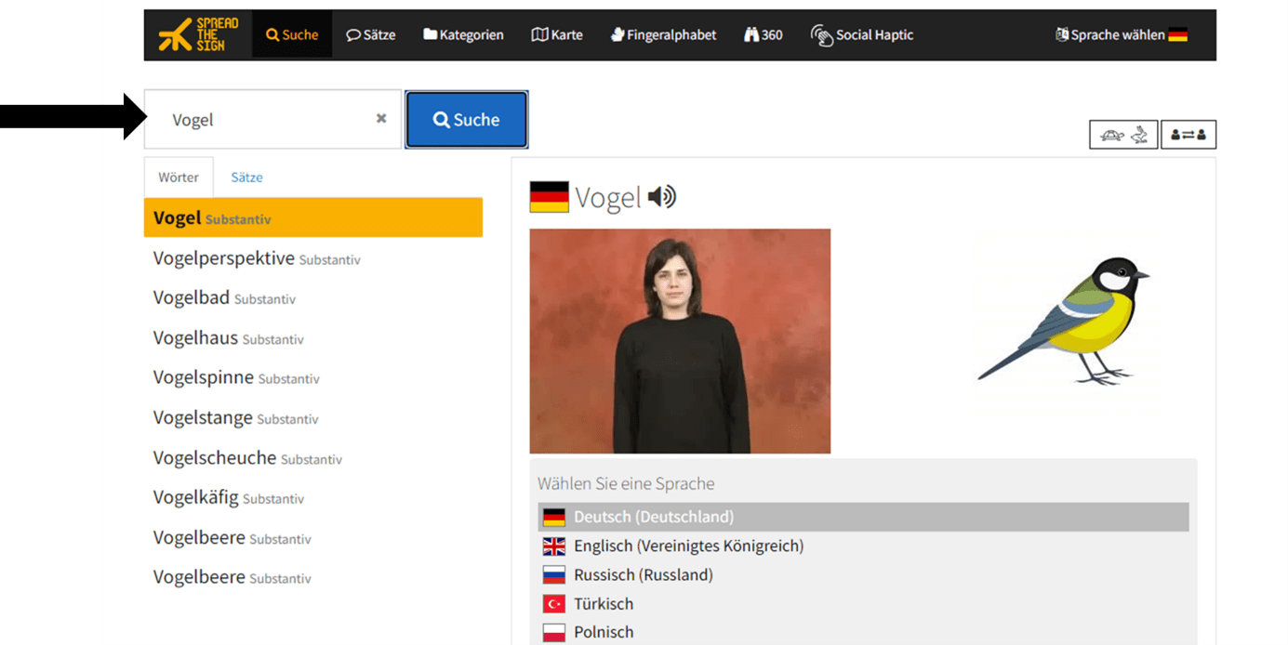Play the Vogel audio pronunciation speaker icon
Image resolution: width=1288 pixels, height=645 pixels.
pos(662,197)
